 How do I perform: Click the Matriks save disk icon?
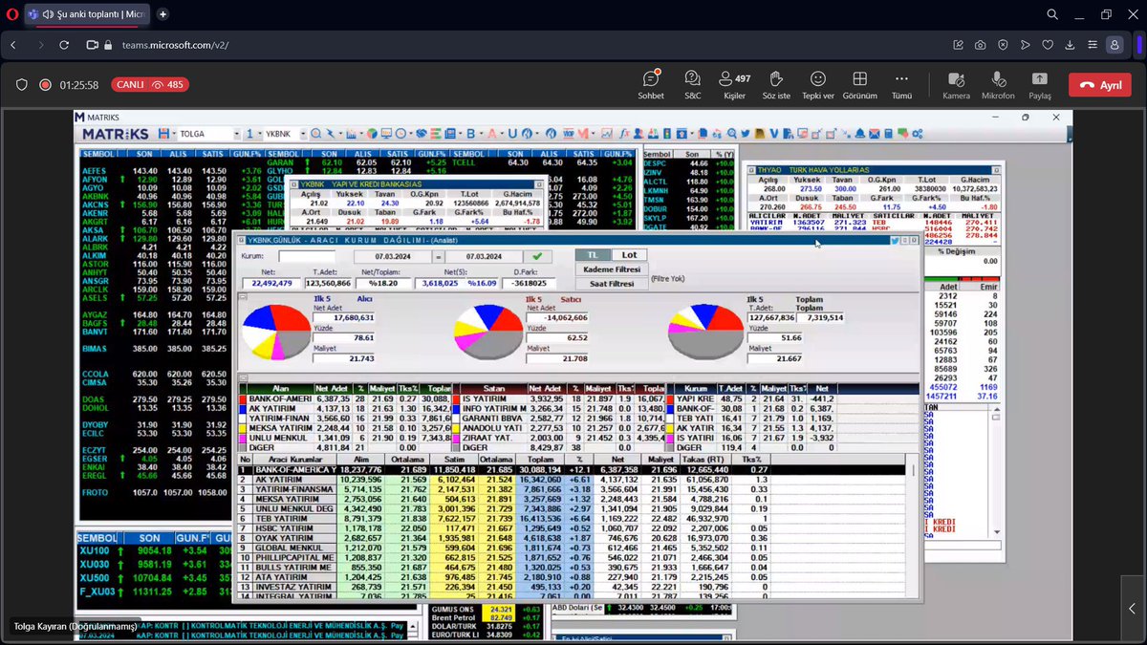164,134
